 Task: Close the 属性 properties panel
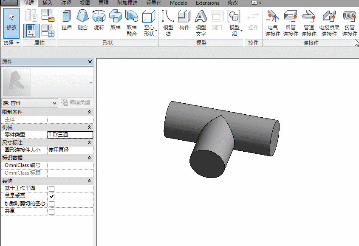(90, 62)
